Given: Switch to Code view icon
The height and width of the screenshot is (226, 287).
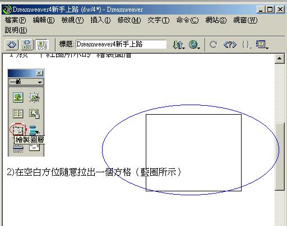Looking at the screenshot, I should coord(12,45).
